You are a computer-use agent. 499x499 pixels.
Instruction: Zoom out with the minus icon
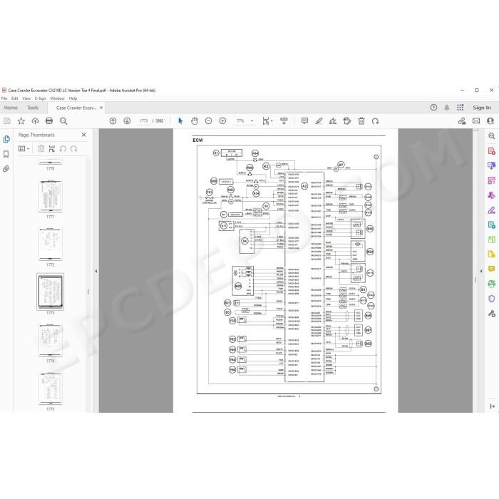208,121
